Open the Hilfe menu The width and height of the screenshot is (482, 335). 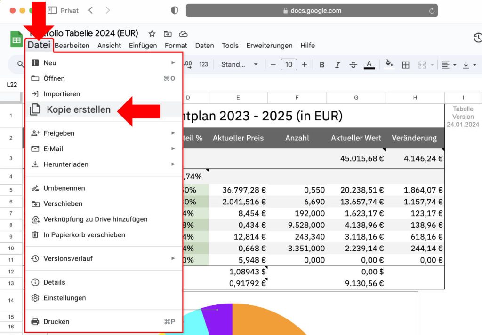click(x=308, y=46)
